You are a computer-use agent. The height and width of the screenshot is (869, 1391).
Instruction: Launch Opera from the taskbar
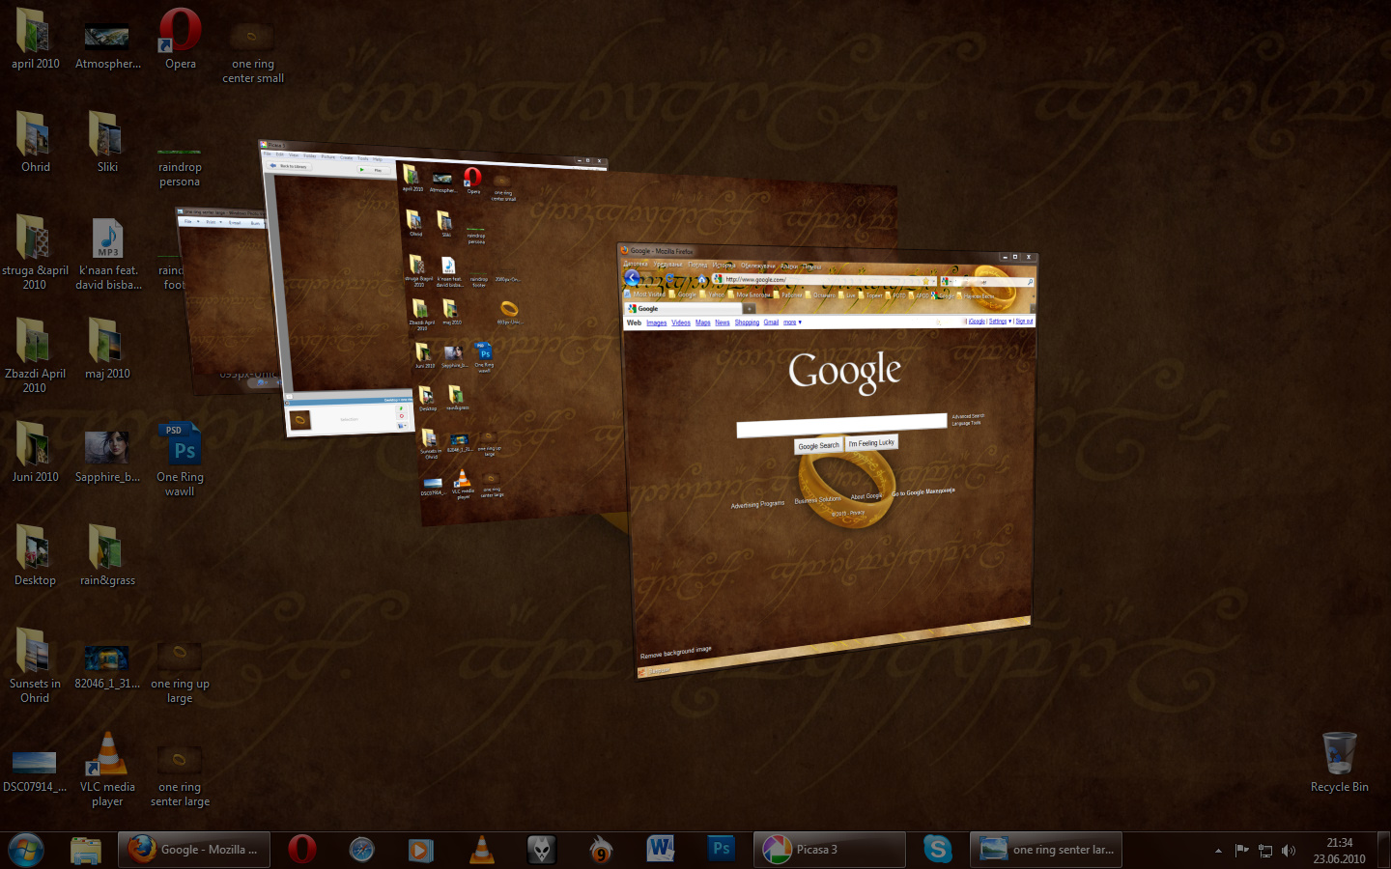coord(301,850)
